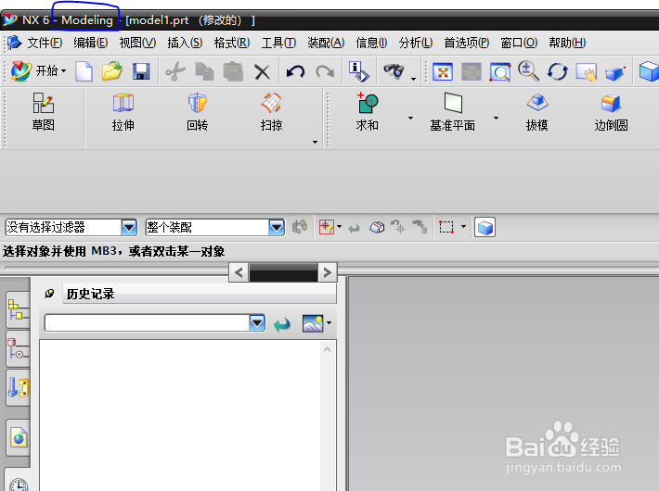Open the rectangle selection mode dropdown arrow

[463, 227]
